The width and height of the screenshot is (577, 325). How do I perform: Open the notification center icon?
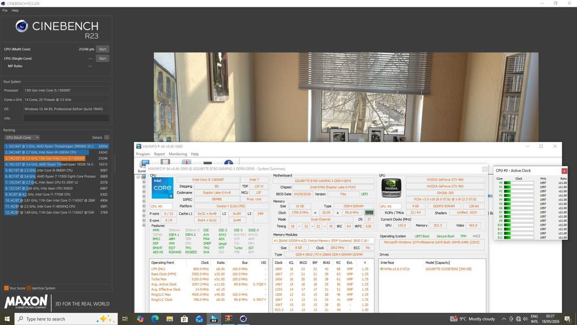[568, 319]
